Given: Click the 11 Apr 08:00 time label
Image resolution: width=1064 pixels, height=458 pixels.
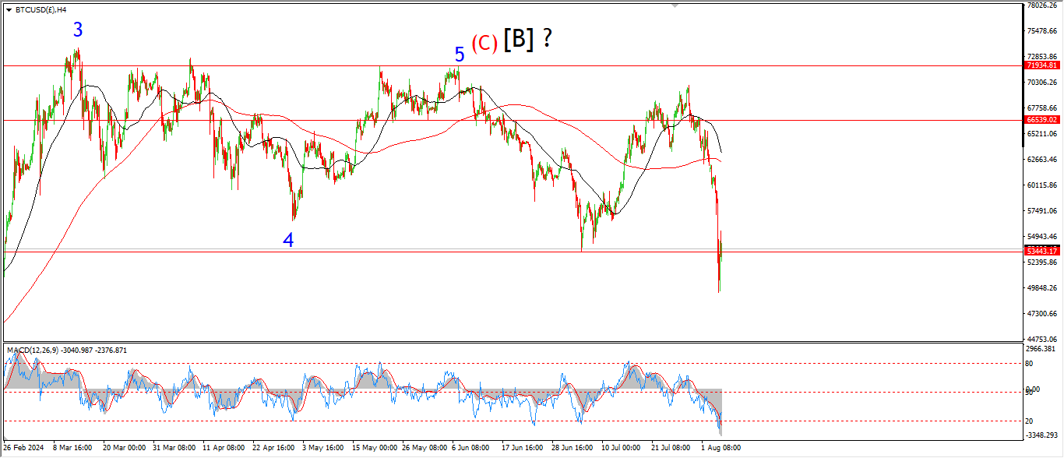Looking at the screenshot, I should tap(224, 449).
